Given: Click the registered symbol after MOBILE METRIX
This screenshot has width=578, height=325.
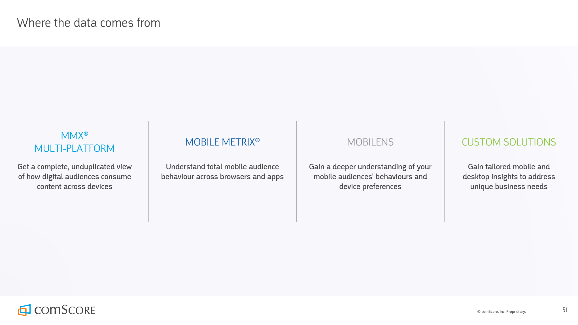Looking at the screenshot, I should pyautogui.click(x=257, y=140).
